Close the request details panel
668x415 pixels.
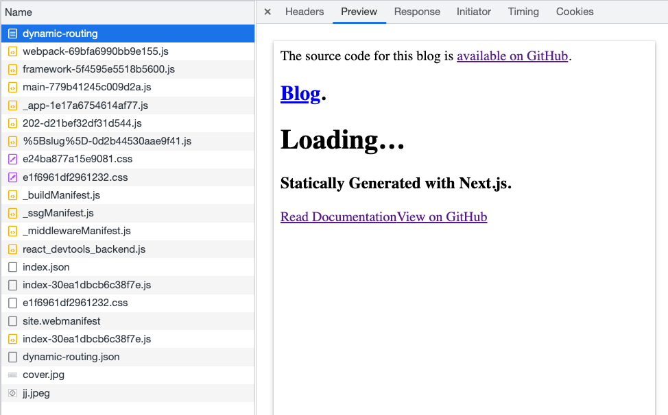click(267, 12)
